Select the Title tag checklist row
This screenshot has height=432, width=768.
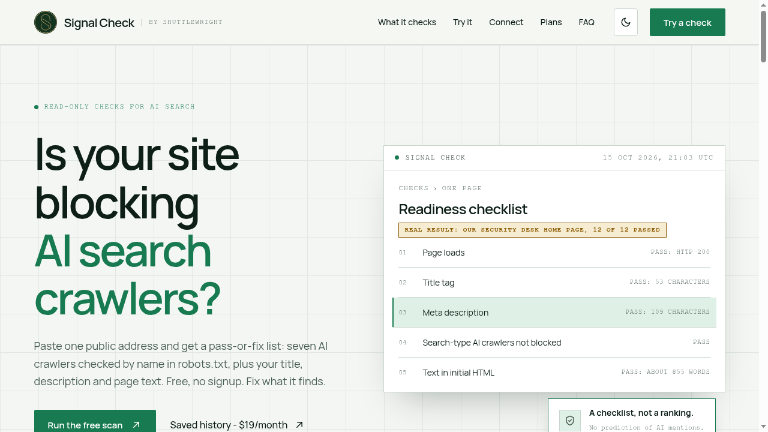click(x=554, y=283)
